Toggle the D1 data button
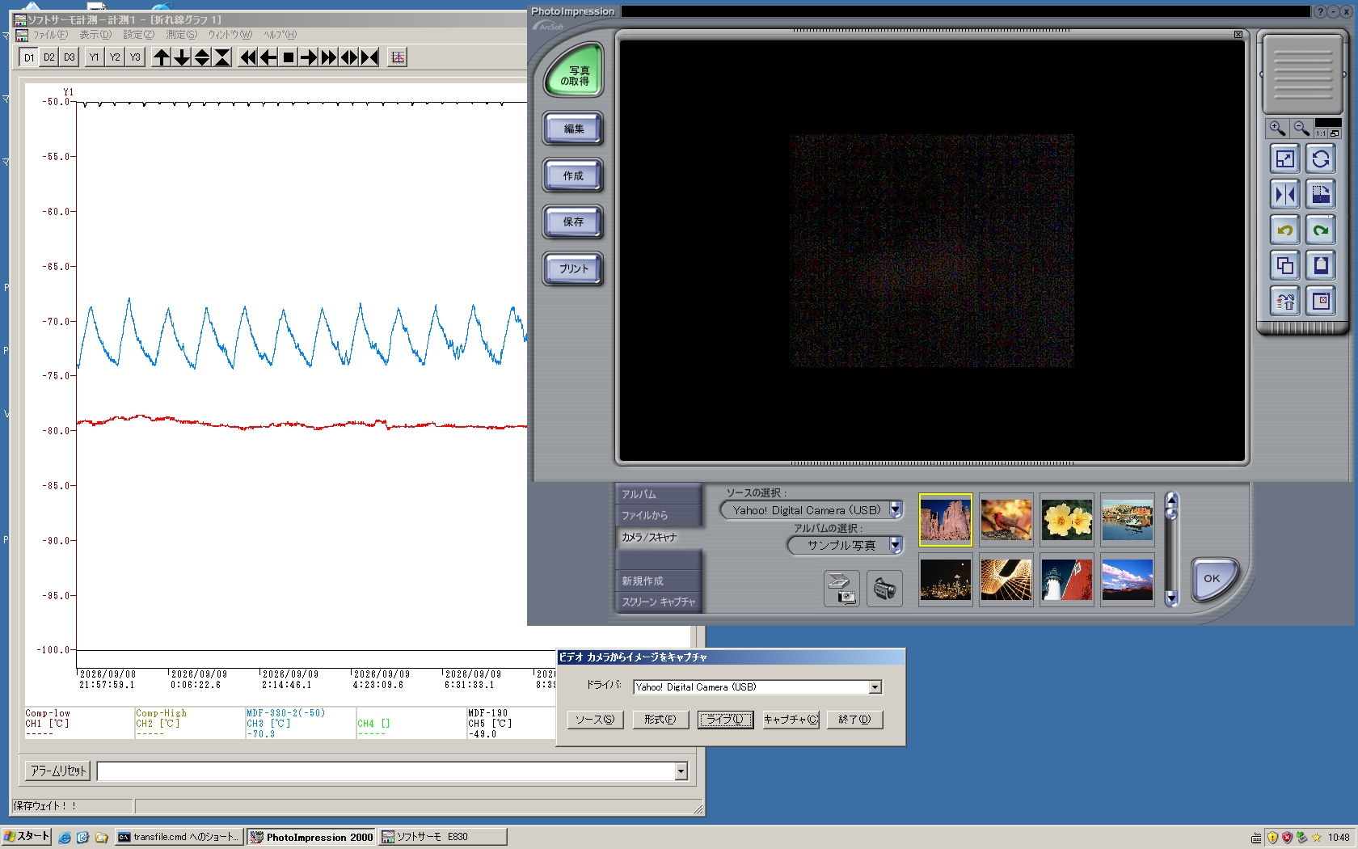This screenshot has width=1358, height=849. (x=29, y=57)
